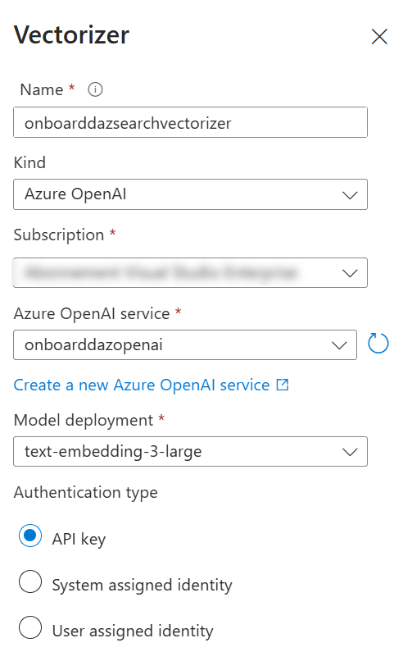Expand the Subscription dropdown
Screen dimensions: 403x661
(x=190, y=273)
